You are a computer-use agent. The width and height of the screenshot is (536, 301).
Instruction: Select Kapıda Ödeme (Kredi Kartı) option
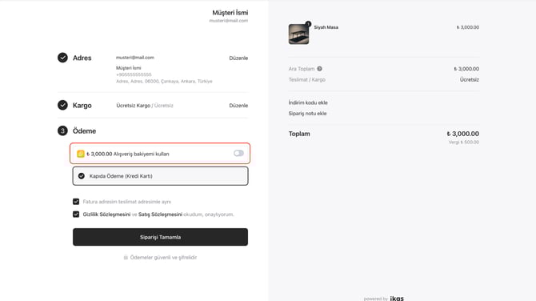pos(160,176)
